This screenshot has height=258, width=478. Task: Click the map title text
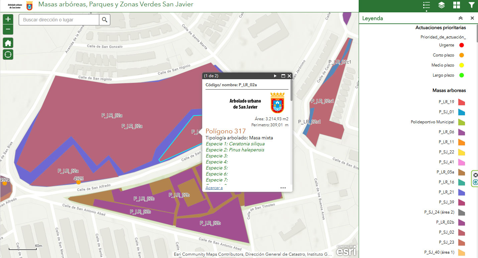click(116, 4)
